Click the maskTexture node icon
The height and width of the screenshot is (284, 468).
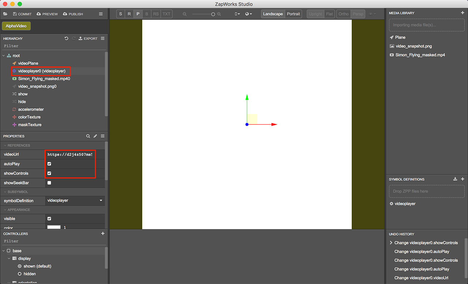point(14,125)
